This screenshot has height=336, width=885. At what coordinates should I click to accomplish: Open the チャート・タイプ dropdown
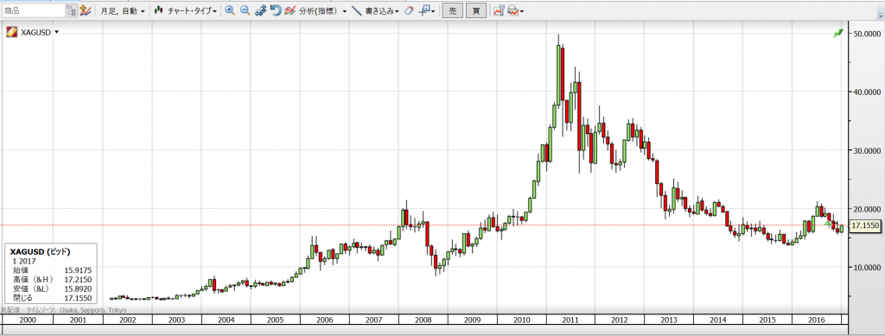(192, 10)
